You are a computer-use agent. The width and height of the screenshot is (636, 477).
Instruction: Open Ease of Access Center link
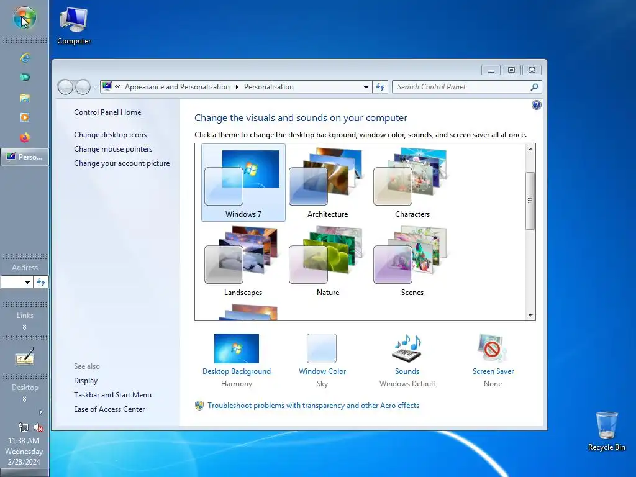[109, 409]
